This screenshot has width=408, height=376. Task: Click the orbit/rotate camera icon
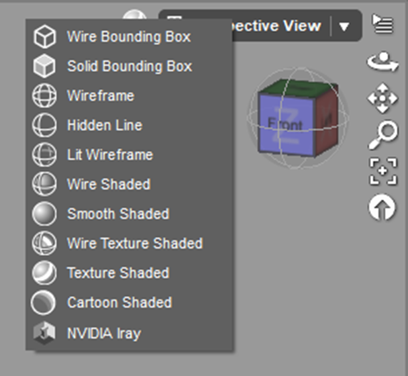[x=382, y=62]
